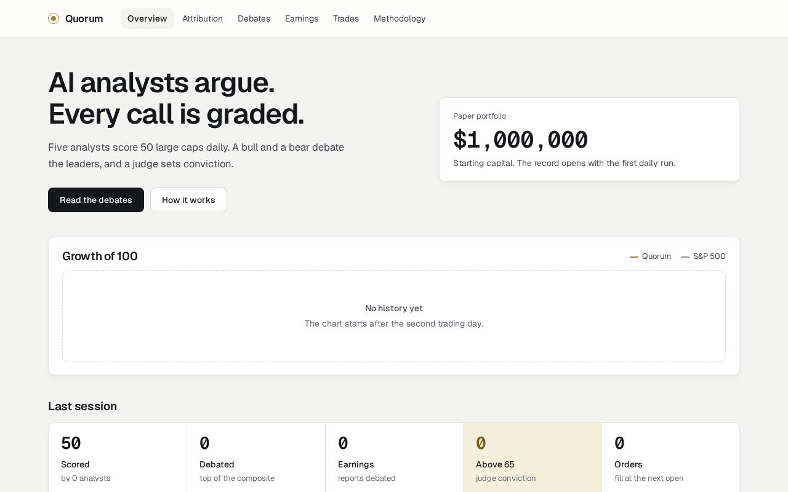The width and height of the screenshot is (788, 492).
Task: Click the Growth of 100 heading
Action: pyautogui.click(x=100, y=256)
